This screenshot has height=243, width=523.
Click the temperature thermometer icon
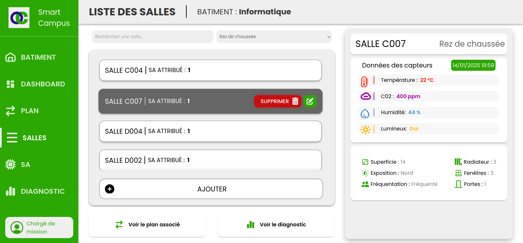[364, 81]
